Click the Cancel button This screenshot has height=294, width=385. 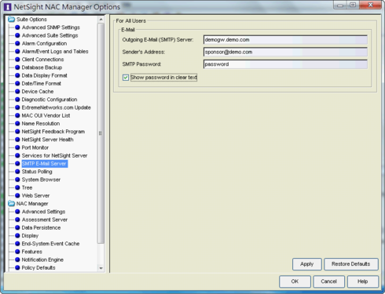click(329, 281)
